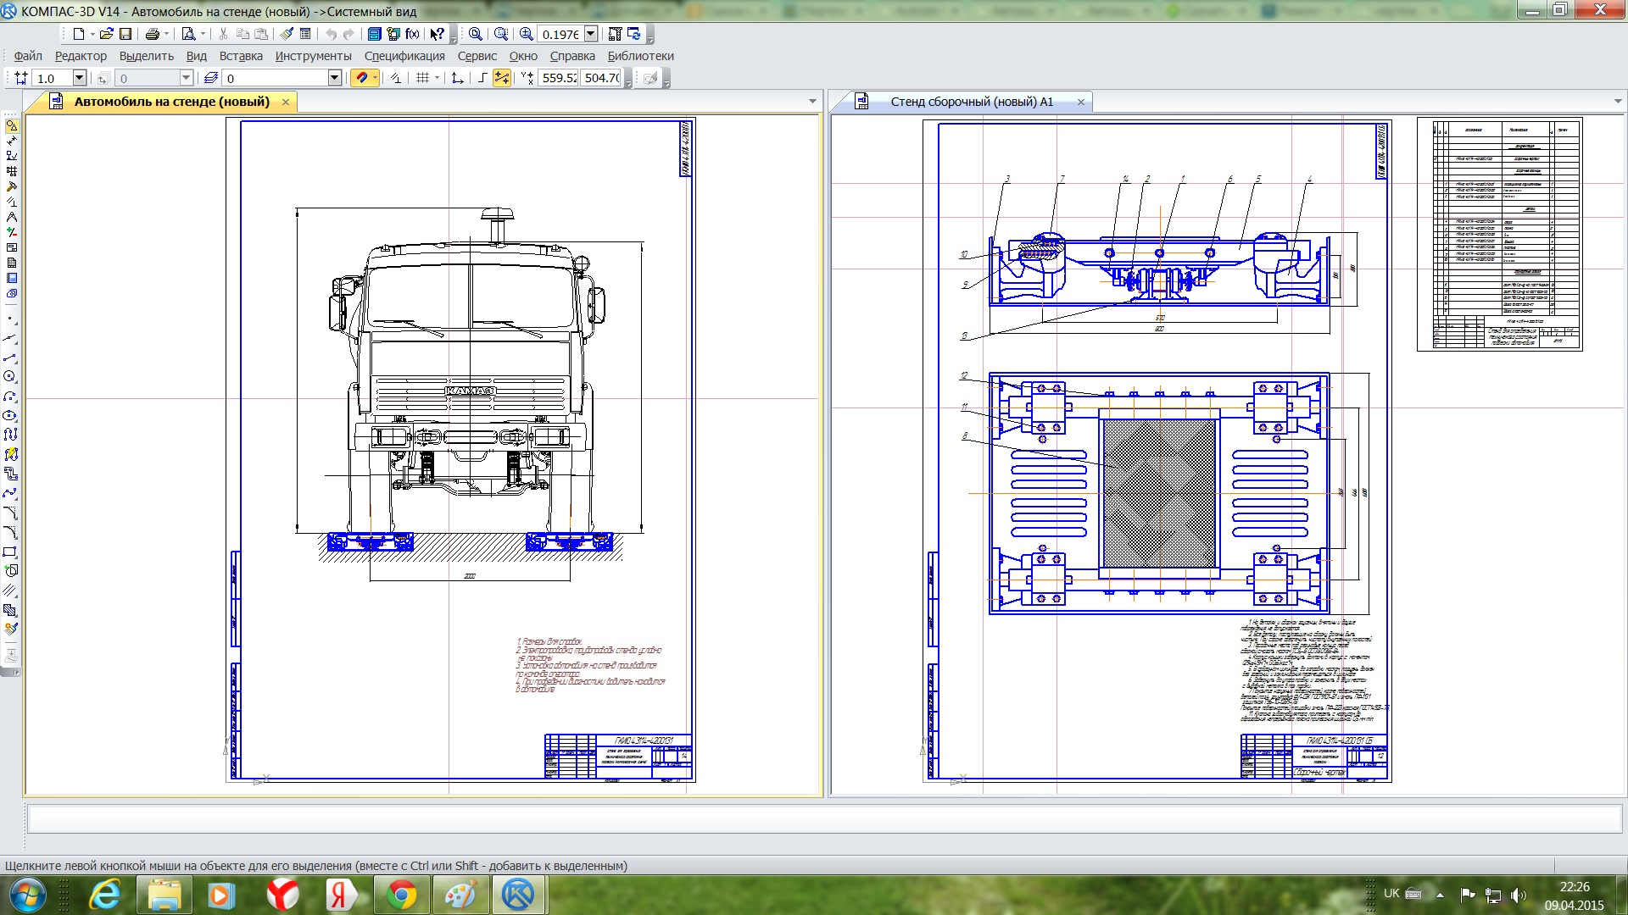Image resolution: width=1628 pixels, height=915 pixels.
Task: Open the snaps magnet dropdown arrow
Action: pyautogui.click(x=375, y=78)
